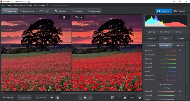Click the zoom in plus icon
This screenshot has height=101, width=190.
(x=139, y=97)
